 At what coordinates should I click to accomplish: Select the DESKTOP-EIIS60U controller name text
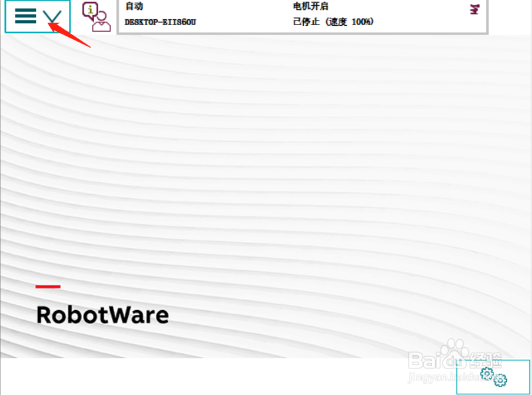pyautogui.click(x=160, y=23)
